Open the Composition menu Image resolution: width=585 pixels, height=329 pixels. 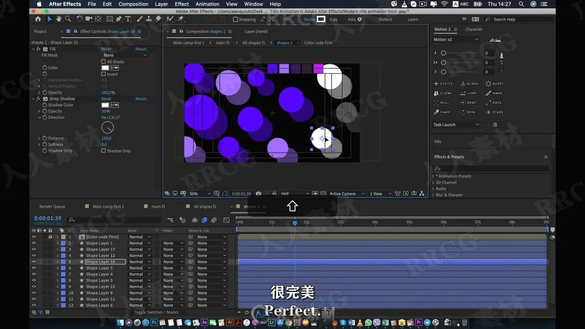[x=133, y=4]
